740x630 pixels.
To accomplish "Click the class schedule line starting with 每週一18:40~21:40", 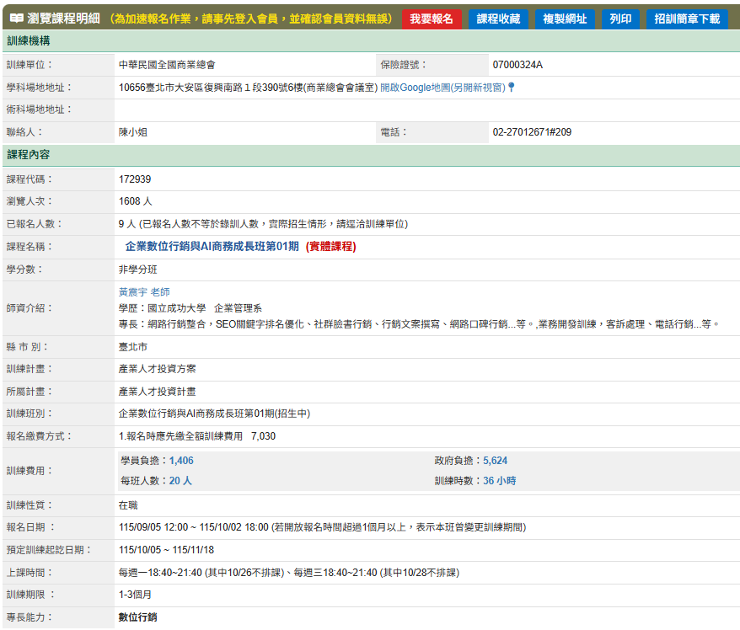I will [289, 573].
